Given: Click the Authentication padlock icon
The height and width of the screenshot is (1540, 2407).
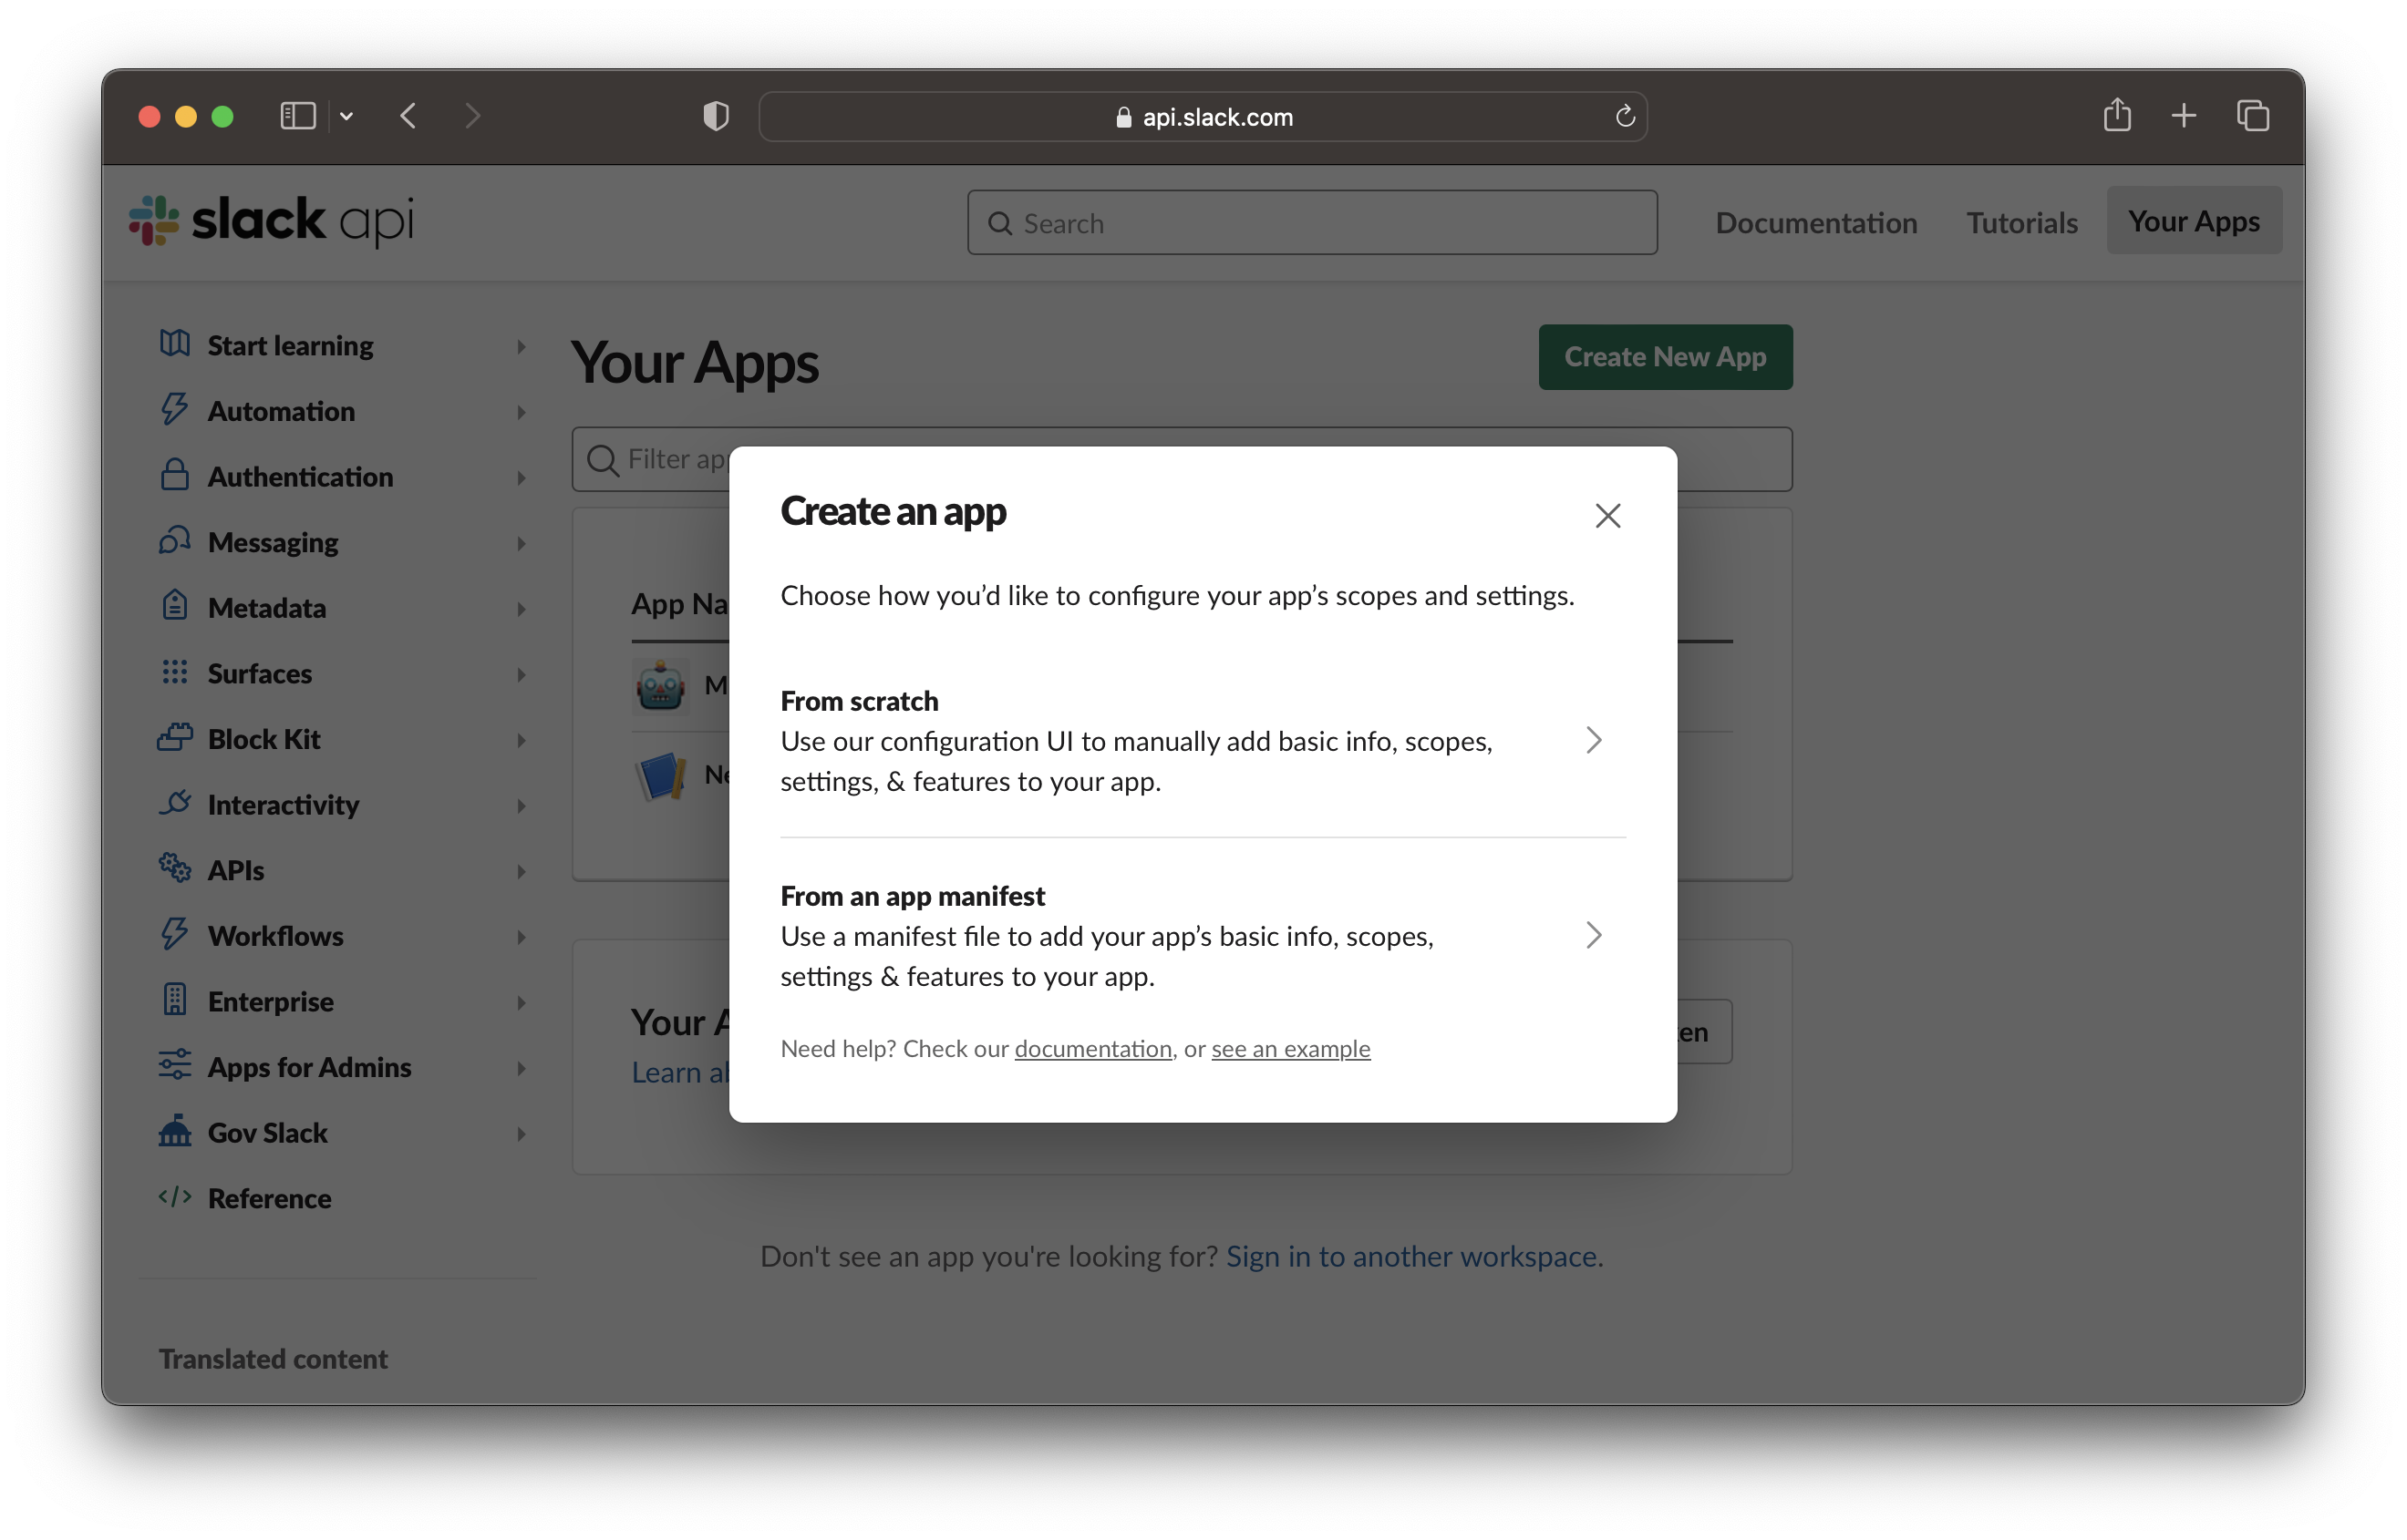Looking at the screenshot, I should pos(175,476).
